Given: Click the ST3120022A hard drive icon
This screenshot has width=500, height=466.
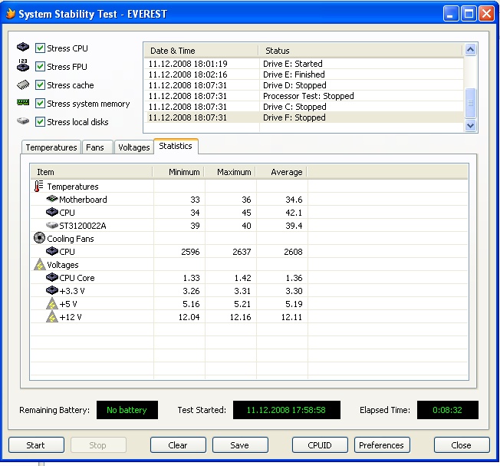Looking at the screenshot, I should (x=51, y=226).
